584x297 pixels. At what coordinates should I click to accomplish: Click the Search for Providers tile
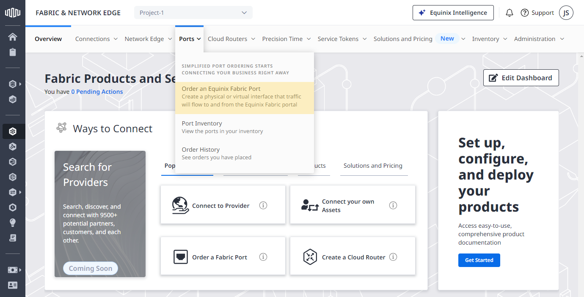tap(100, 214)
